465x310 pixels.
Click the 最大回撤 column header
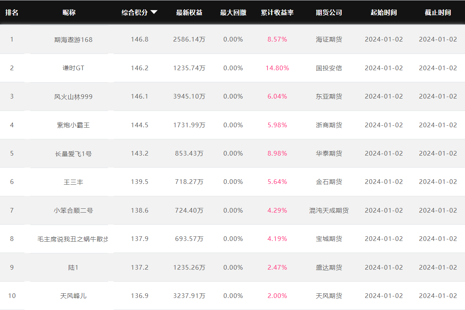(233, 12)
